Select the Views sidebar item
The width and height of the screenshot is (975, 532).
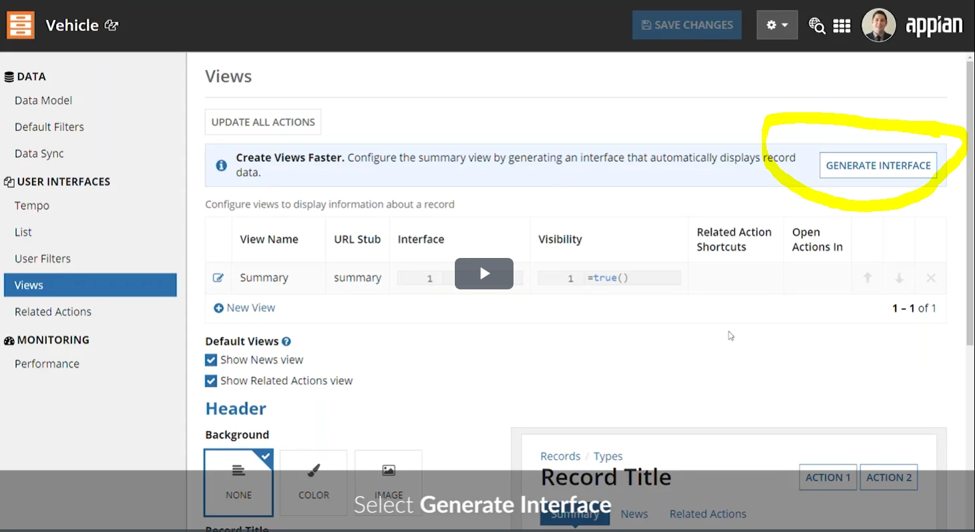pyautogui.click(x=90, y=285)
